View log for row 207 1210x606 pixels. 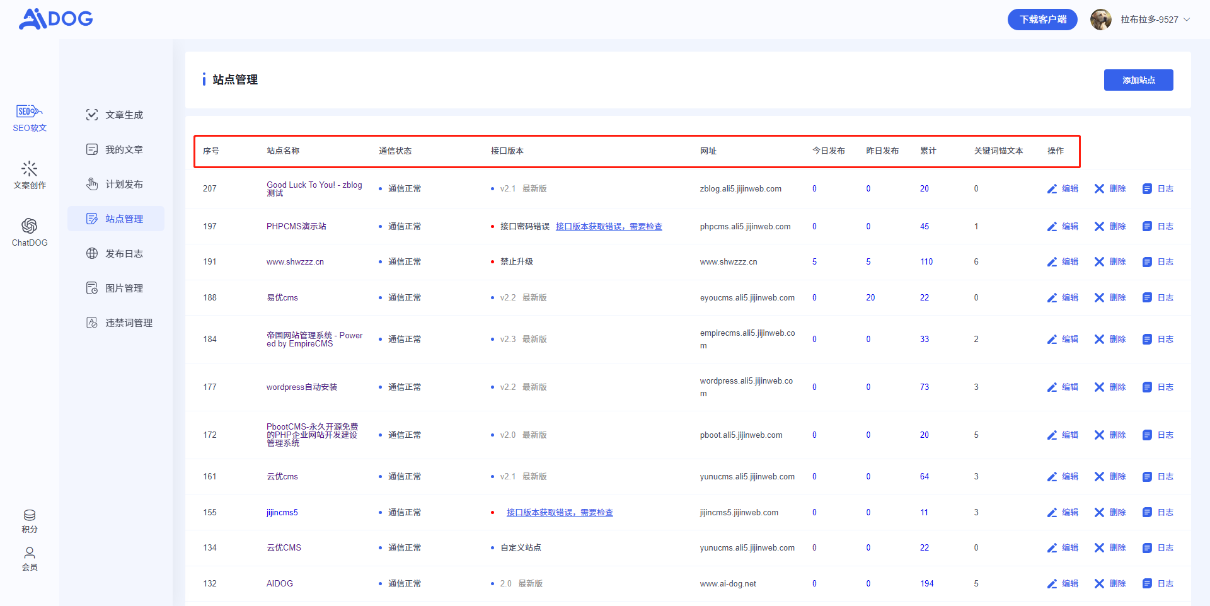1158,188
